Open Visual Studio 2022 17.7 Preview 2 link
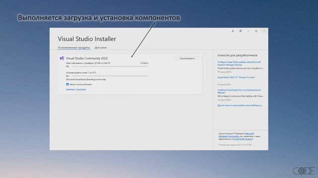The width and height of the screenshot is (318, 178). tap(236, 77)
